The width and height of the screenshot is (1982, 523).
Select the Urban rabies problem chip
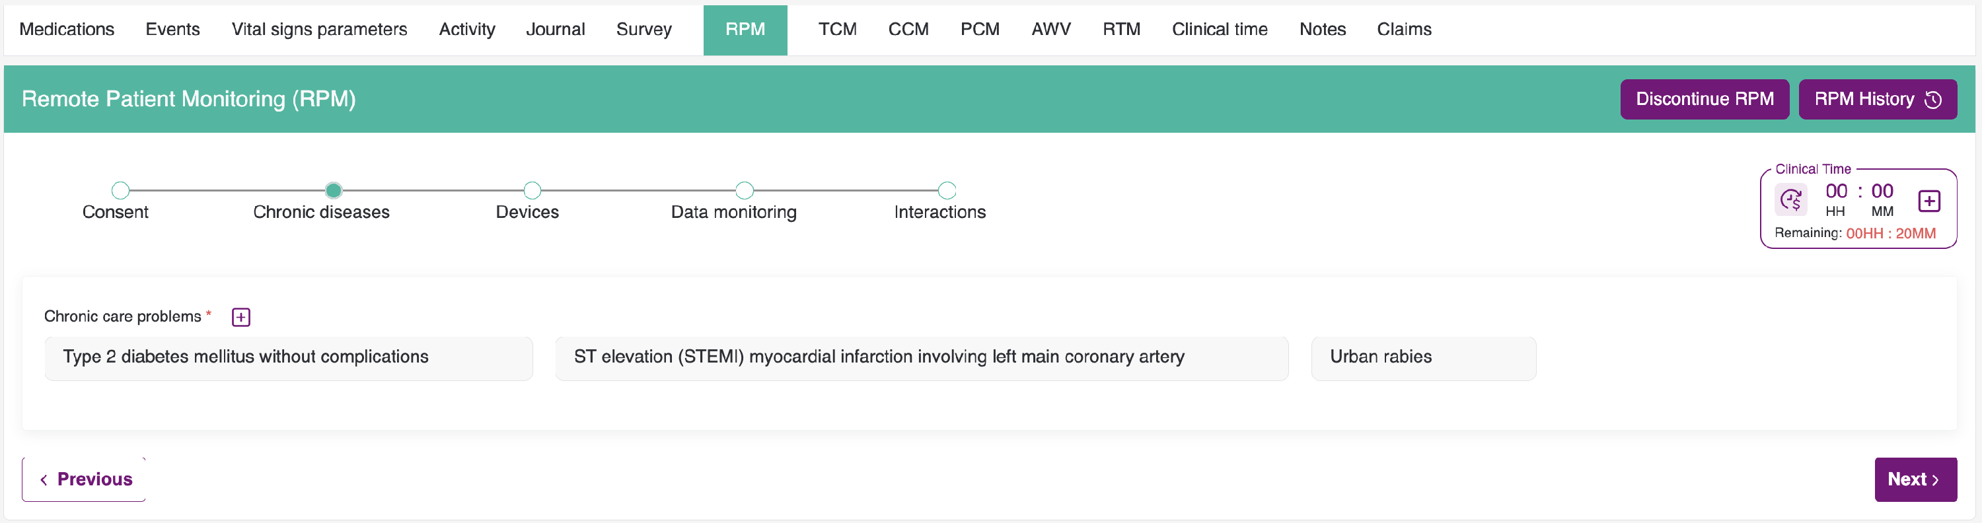[x=1422, y=358]
